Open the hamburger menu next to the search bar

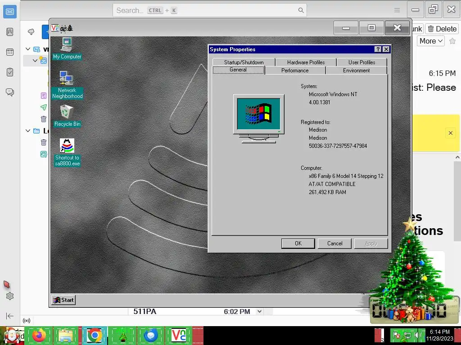tap(397, 10)
